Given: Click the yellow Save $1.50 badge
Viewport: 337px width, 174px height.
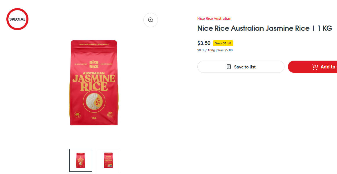Looking at the screenshot, I should [x=223, y=43].
